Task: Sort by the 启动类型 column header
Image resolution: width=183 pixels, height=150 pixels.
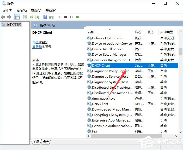Action: coord(168,32)
